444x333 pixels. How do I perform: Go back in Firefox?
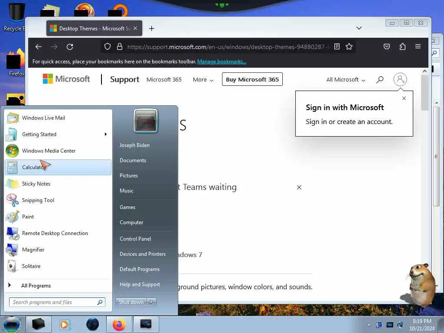click(x=39, y=47)
